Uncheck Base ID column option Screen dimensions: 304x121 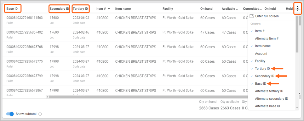click(x=261, y=84)
